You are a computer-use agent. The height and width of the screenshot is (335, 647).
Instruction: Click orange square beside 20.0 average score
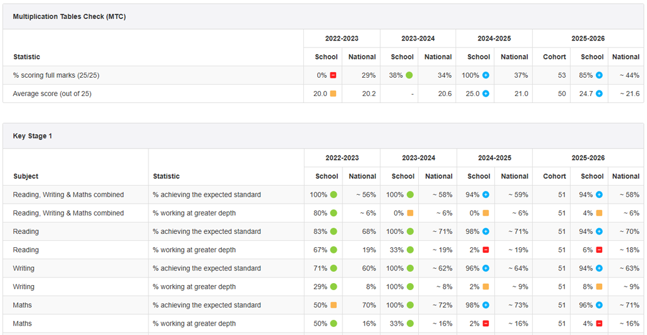(x=334, y=94)
